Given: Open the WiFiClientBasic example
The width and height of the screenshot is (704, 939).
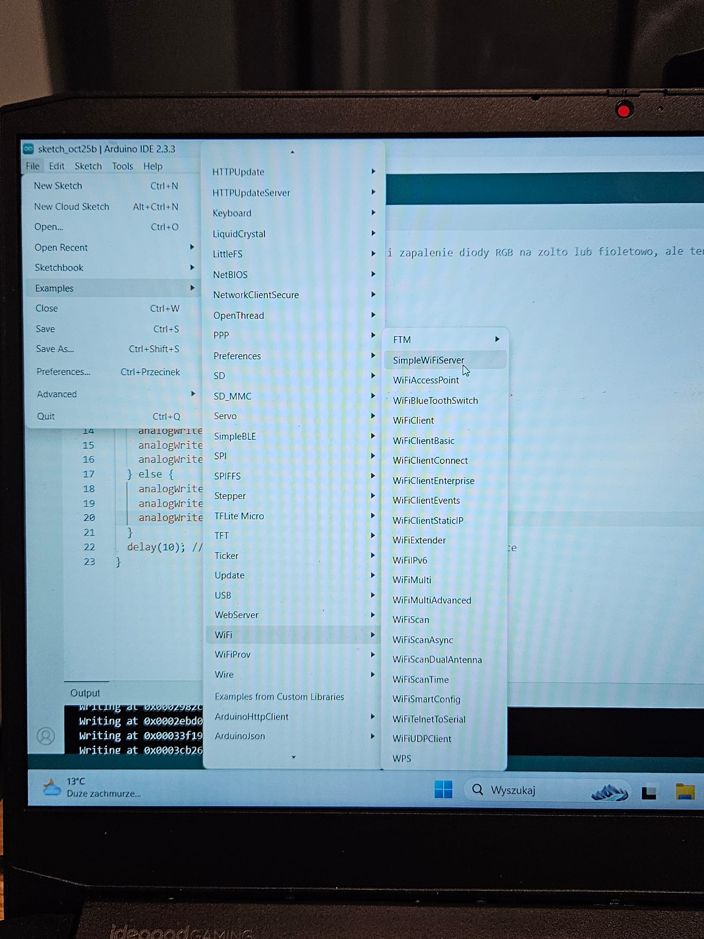Looking at the screenshot, I should point(445,441).
